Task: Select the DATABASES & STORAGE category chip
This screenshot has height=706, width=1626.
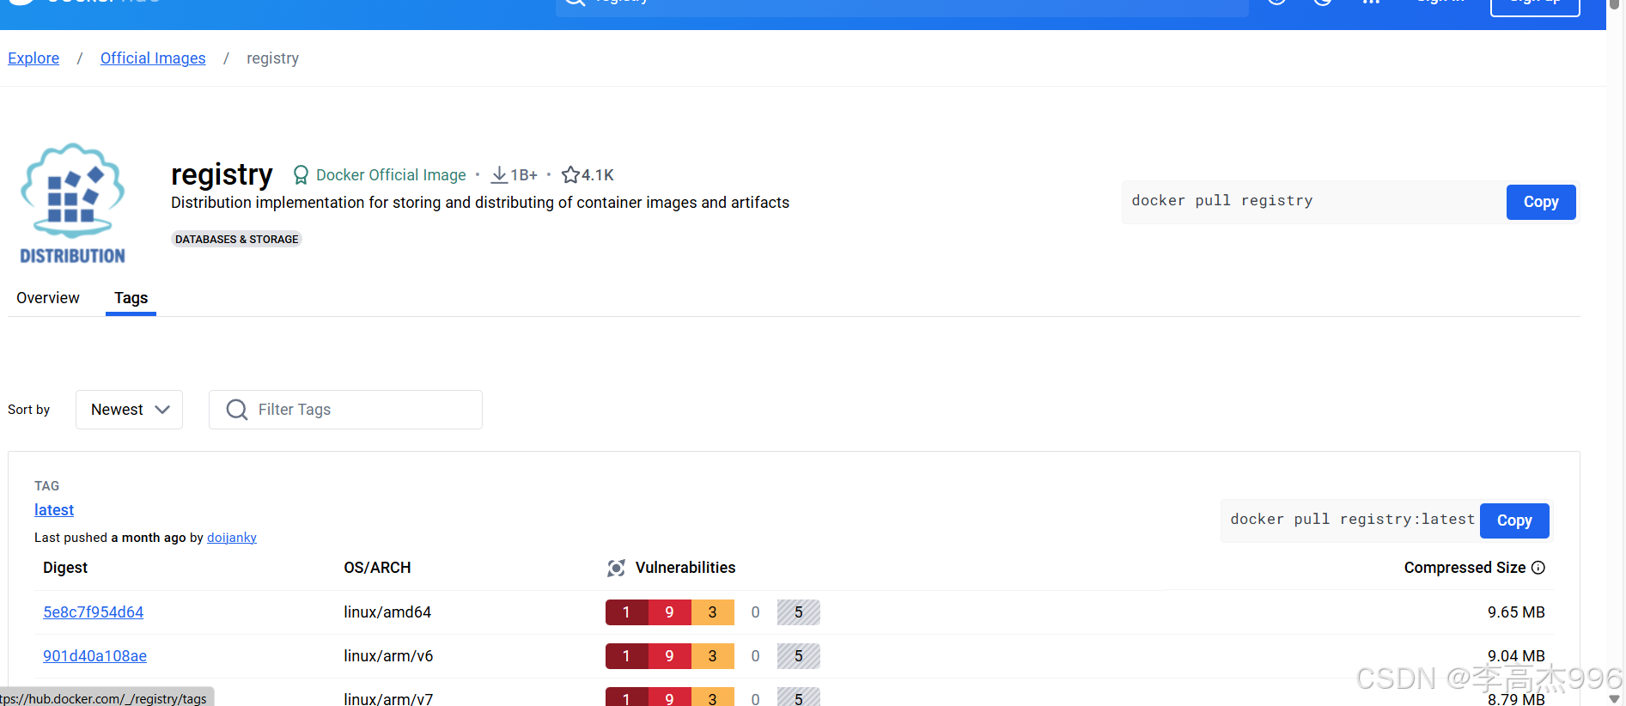Action: point(237,240)
